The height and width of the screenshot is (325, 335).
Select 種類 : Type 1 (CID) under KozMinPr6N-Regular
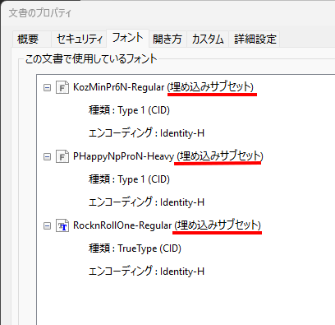pos(129,110)
